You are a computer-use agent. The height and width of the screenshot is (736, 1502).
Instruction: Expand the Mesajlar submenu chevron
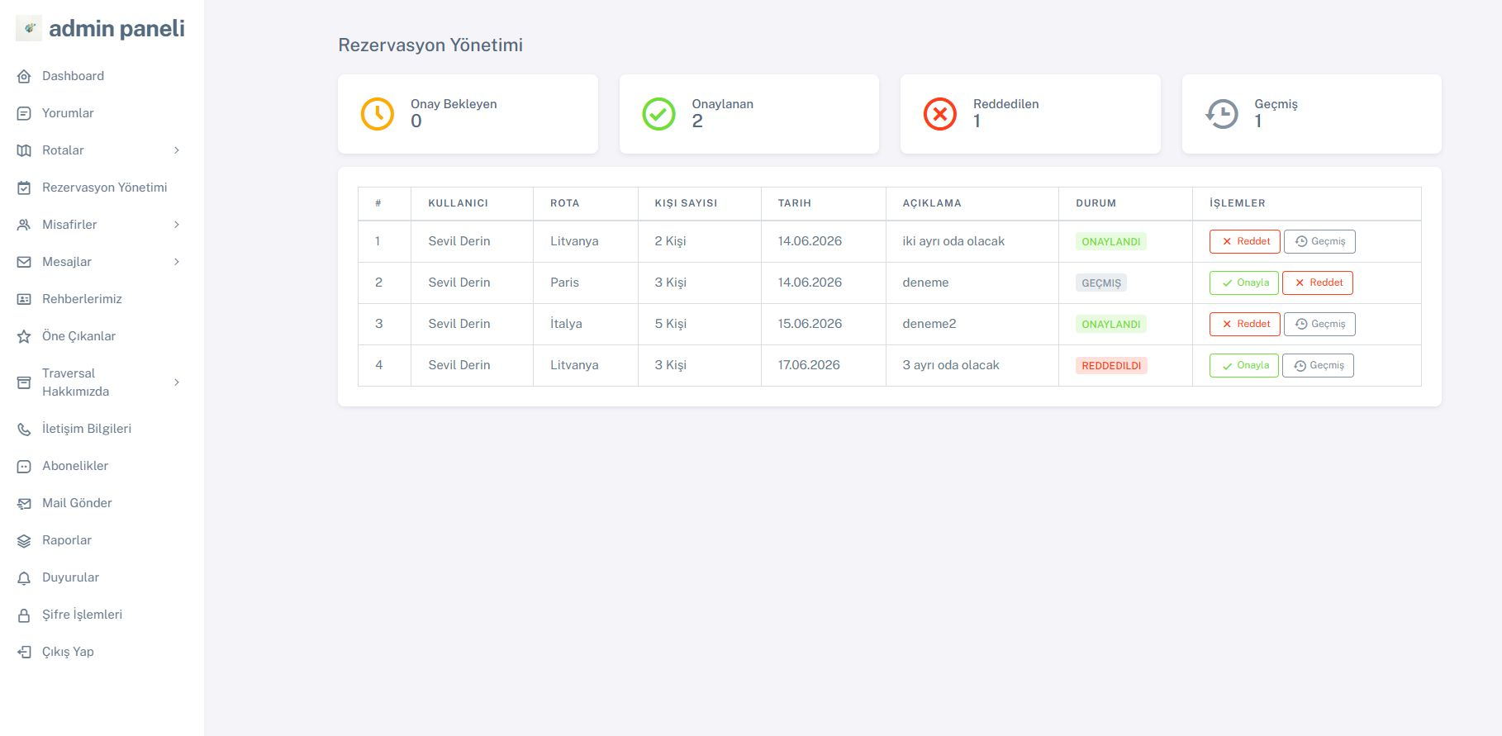pyautogui.click(x=177, y=262)
